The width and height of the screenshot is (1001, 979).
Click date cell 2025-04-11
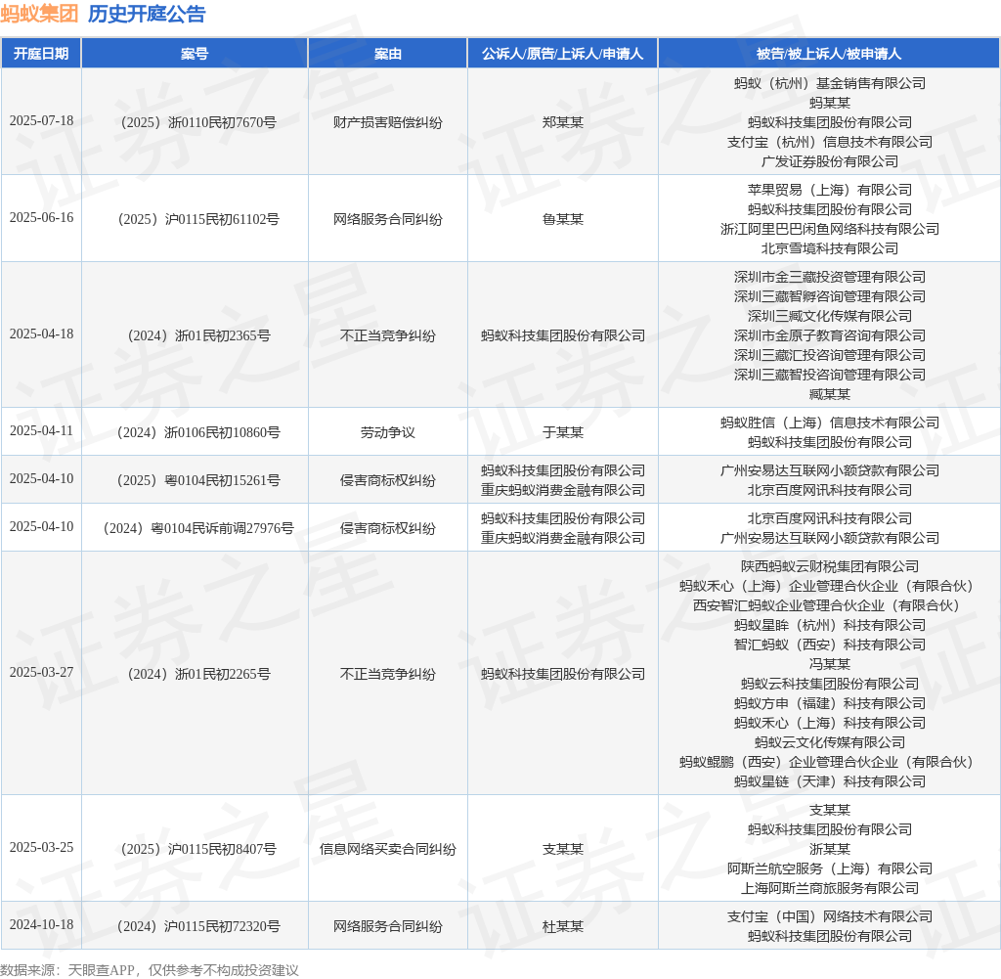41,431
